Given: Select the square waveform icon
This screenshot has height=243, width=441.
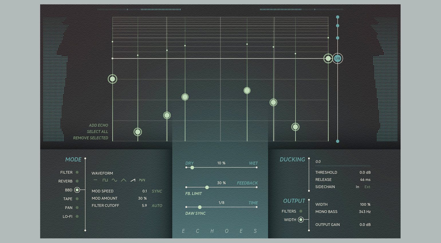Looking at the screenshot, I should [105, 180].
